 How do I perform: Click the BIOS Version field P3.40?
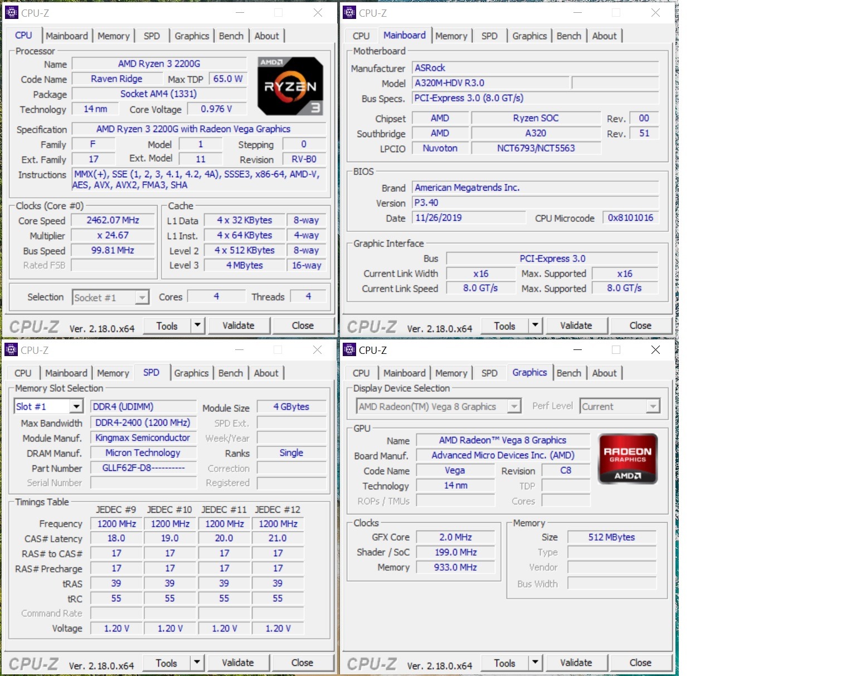click(x=536, y=202)
